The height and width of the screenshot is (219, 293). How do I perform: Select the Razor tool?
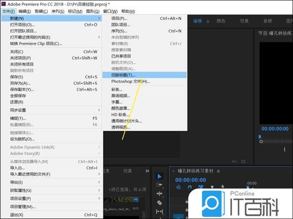click(x=159, y=203)
